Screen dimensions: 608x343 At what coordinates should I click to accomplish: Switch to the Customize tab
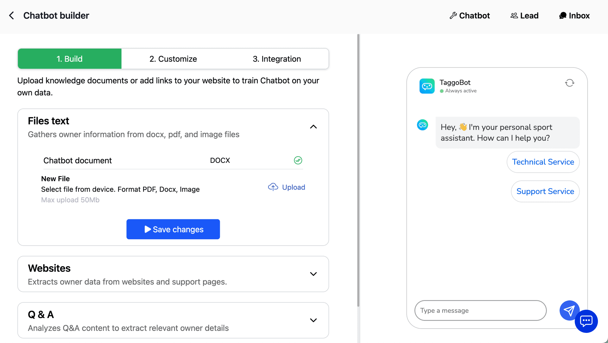(x=173, y=58)
